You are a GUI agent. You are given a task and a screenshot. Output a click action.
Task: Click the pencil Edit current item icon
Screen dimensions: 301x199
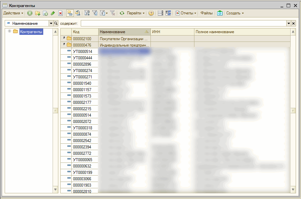click(53, 13)
